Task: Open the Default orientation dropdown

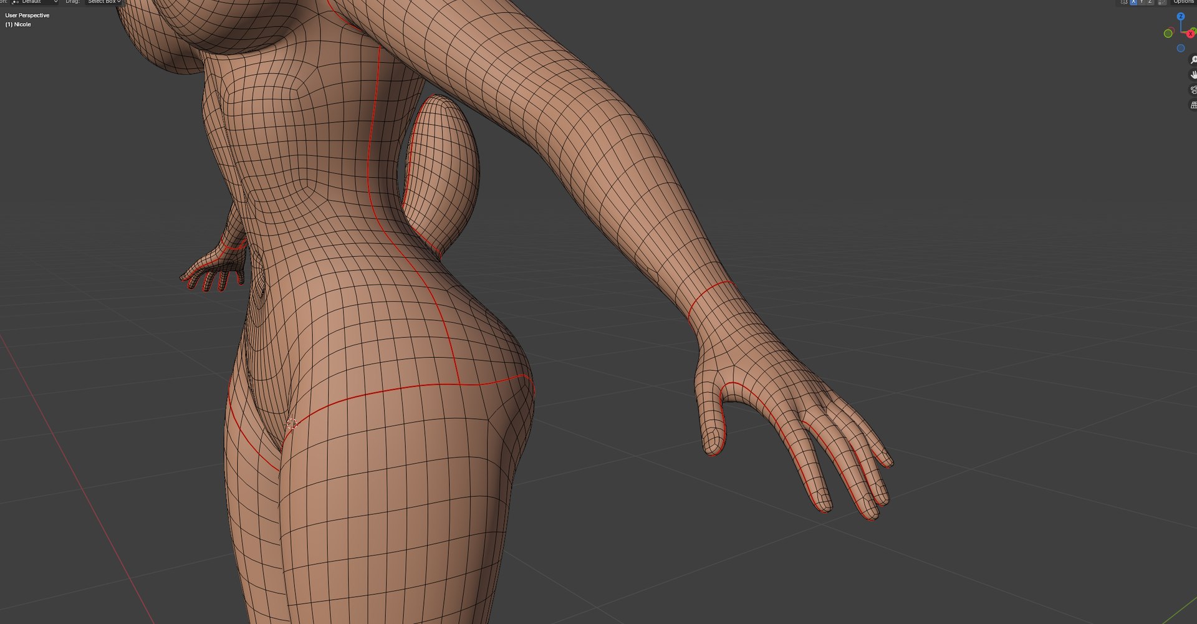Action: coord(35,2)
